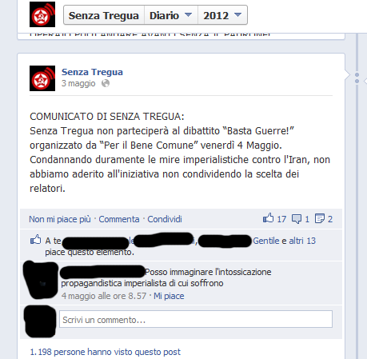Click the Diario dropdown arrow
This screenshot has height=359, width=367.
click(188, 14)
